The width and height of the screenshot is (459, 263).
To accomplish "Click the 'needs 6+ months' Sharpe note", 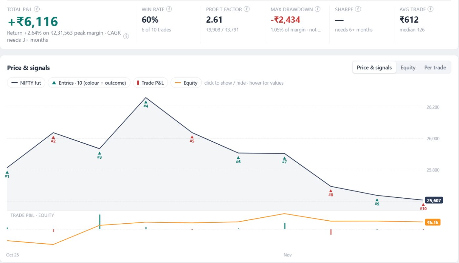I will click(354, 30).
